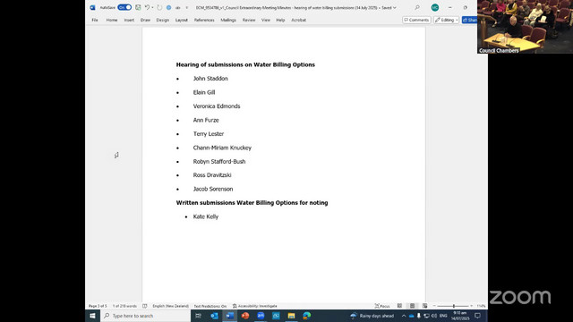Open the References ribbon tab
573x322 pixels.
(x=204, y=20)
